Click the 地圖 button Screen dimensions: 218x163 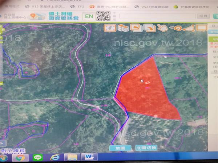(120, 148)
